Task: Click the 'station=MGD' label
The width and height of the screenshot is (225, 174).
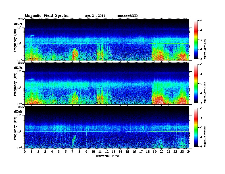Action: 128,16
